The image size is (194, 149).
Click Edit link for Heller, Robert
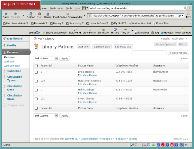[80, 93]
